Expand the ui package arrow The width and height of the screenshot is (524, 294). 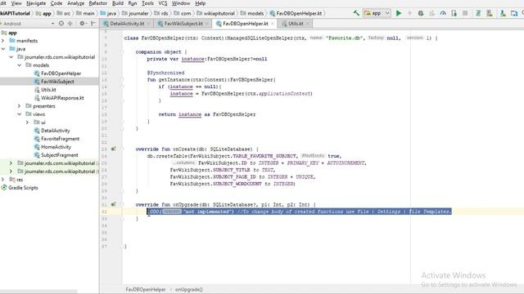coord(27,122)
